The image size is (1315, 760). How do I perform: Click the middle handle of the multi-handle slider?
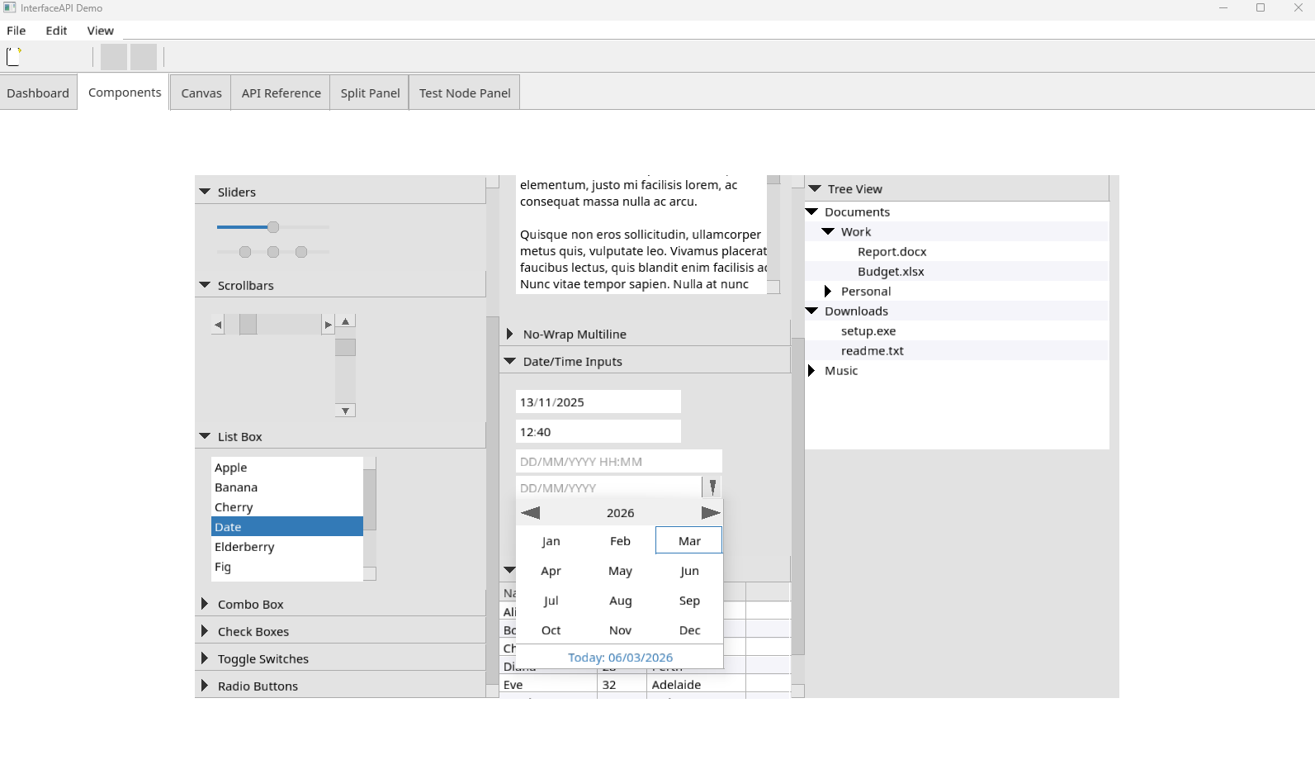[x=273, y=251]
